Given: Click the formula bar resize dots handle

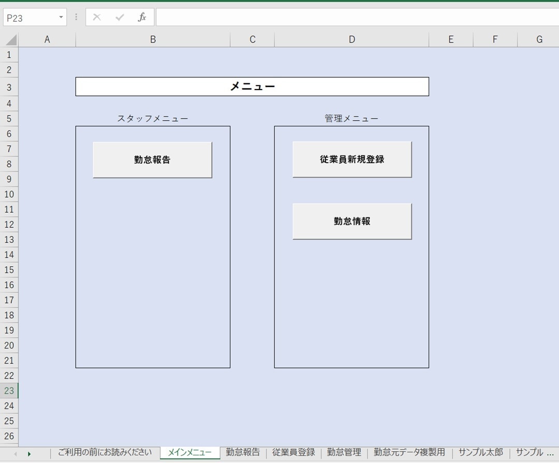Looking at the screenshot, I should pos(76,17).
